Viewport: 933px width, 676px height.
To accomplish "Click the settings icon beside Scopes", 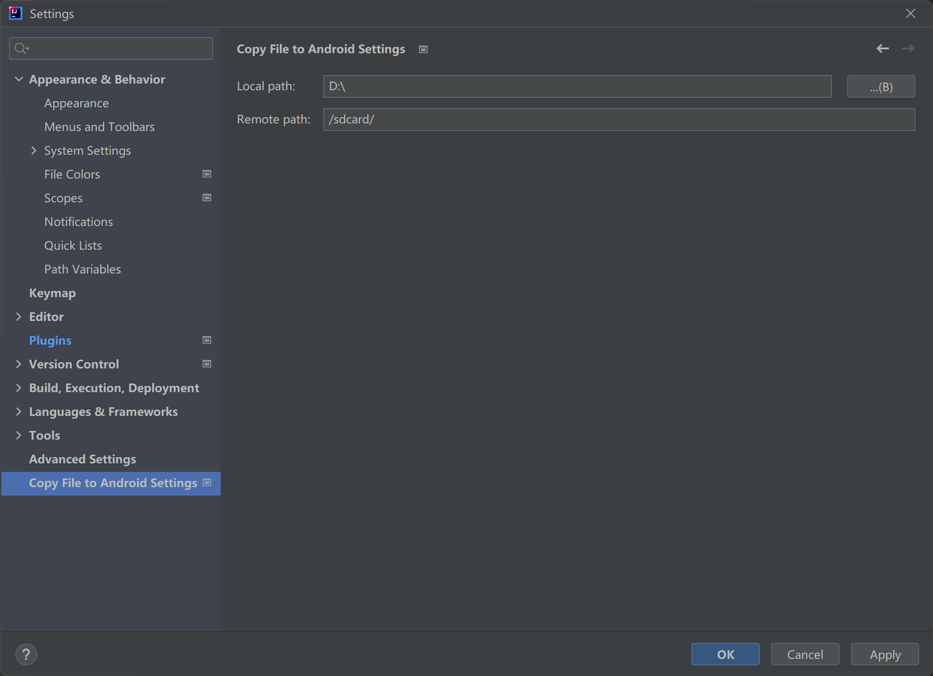I will 206,197.
